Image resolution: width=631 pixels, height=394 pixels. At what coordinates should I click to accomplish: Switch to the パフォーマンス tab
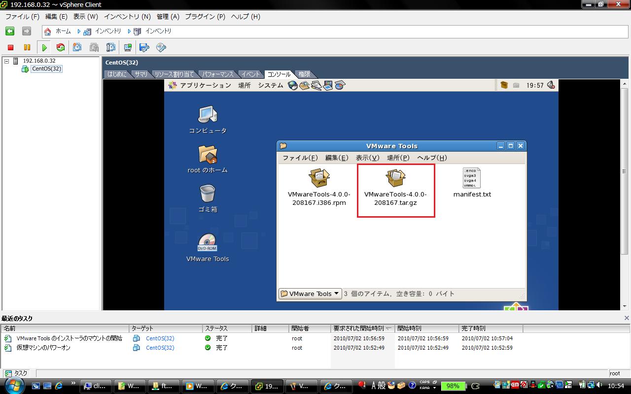tap(217, 74)
